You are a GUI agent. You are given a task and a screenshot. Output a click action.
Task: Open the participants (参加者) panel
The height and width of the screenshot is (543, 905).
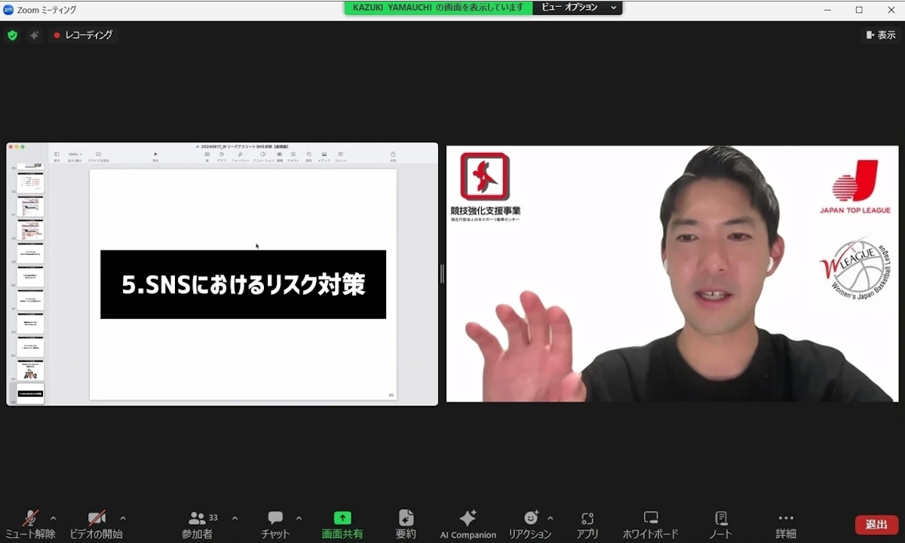click(198, 524)
